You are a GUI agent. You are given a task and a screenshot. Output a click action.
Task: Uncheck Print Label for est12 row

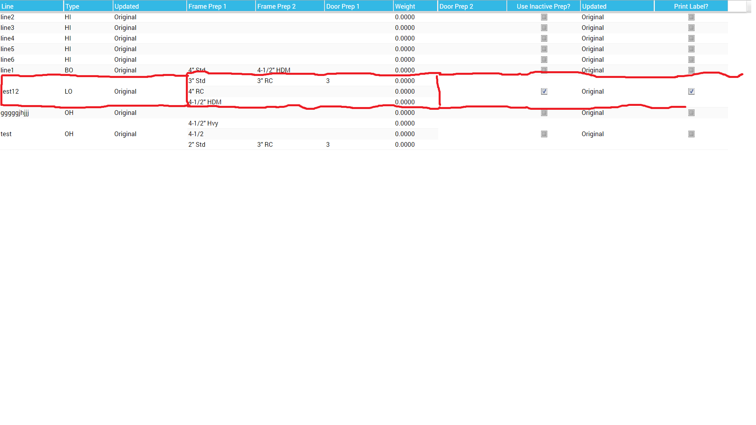pyautogui.click(x=691, y=92)
